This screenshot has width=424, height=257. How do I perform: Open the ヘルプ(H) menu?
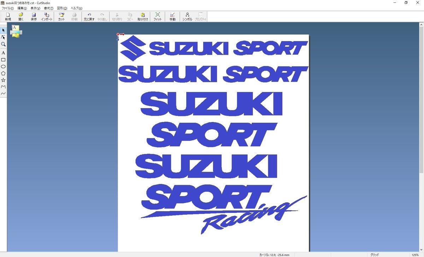[77, 8]
